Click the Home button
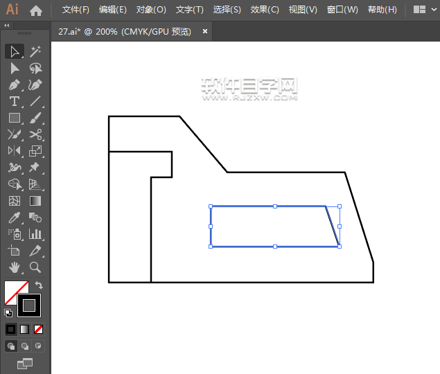This screenshot has height=374, width=440. (x=36, y=10)
